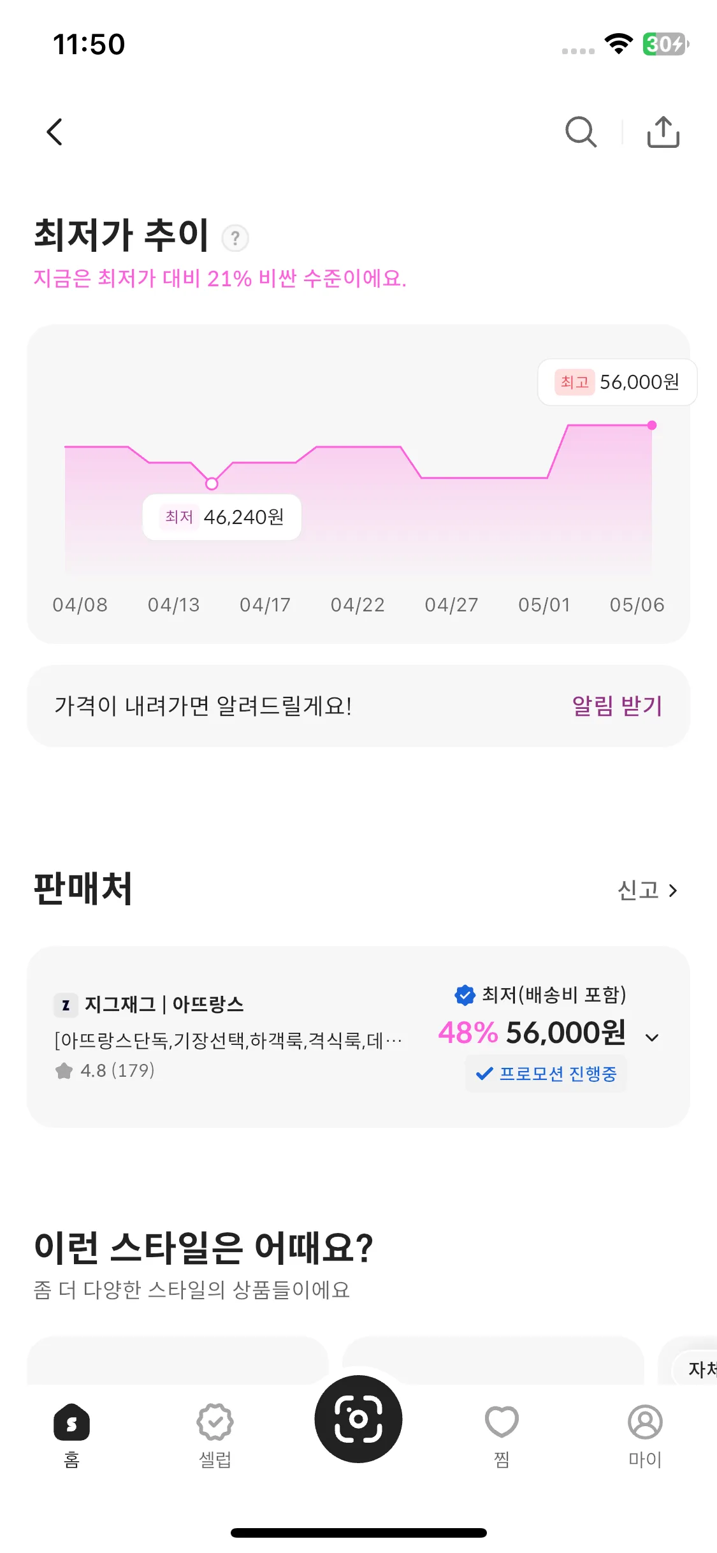Screen dimensions: 717x1553
Task: Select the highest price endpoint on chart
Action: tap(652, 425)
